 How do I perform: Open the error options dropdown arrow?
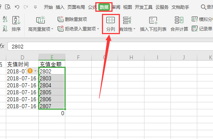click(35, 71)
